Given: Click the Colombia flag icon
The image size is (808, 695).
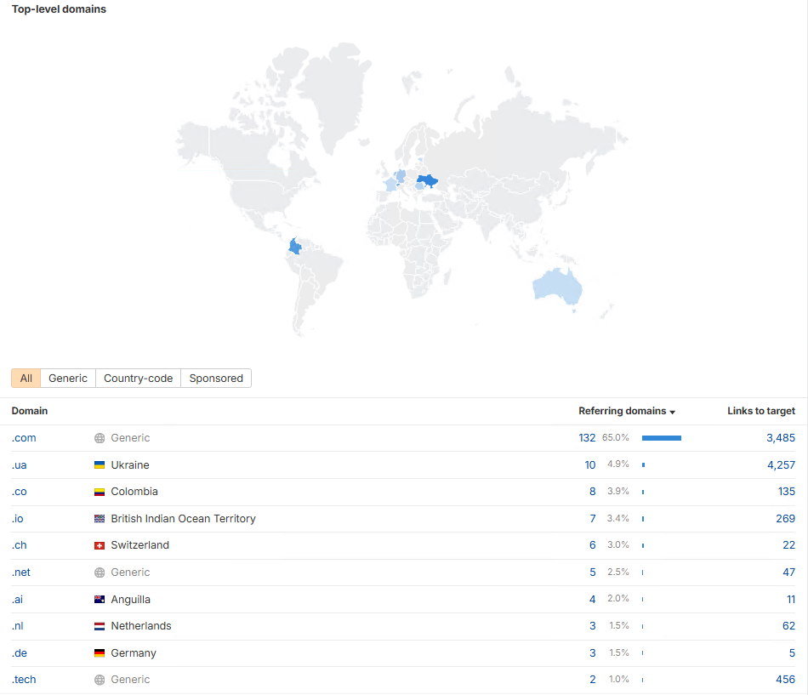Looking at the screenshot, I should click(x=100, y=492).
